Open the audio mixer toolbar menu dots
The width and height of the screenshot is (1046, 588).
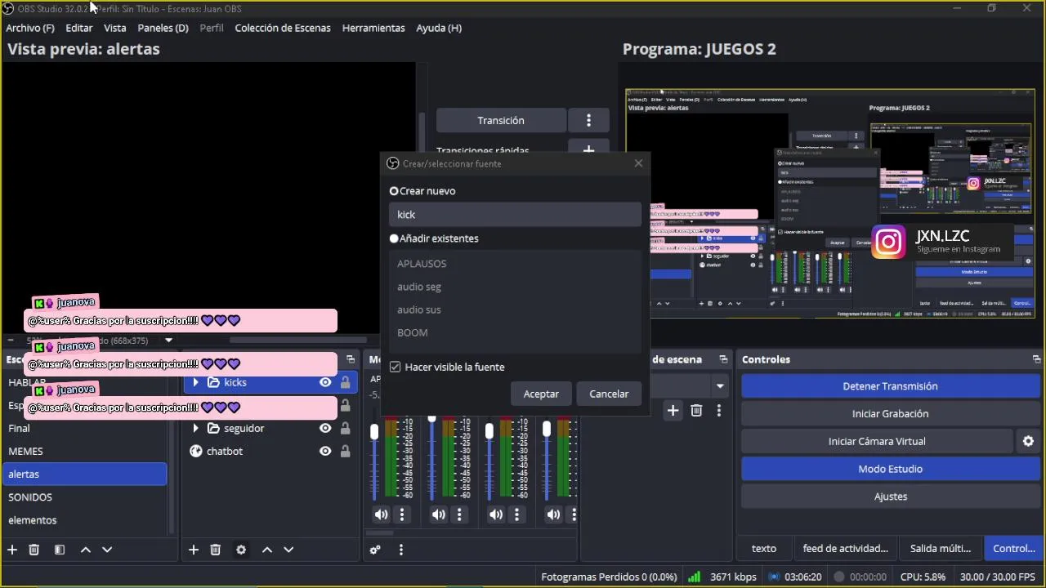tap(401, 550)
